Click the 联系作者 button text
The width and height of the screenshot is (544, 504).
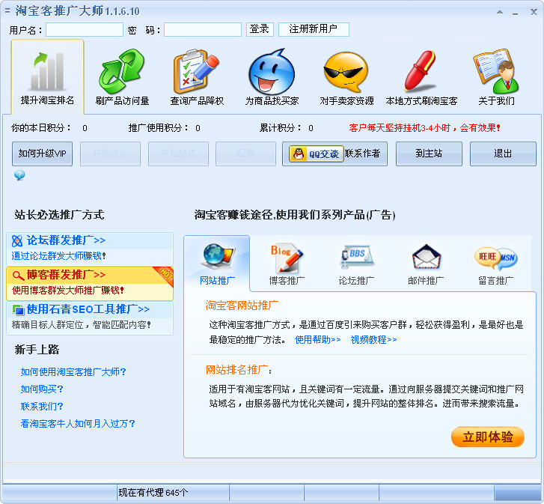point(362,153)
